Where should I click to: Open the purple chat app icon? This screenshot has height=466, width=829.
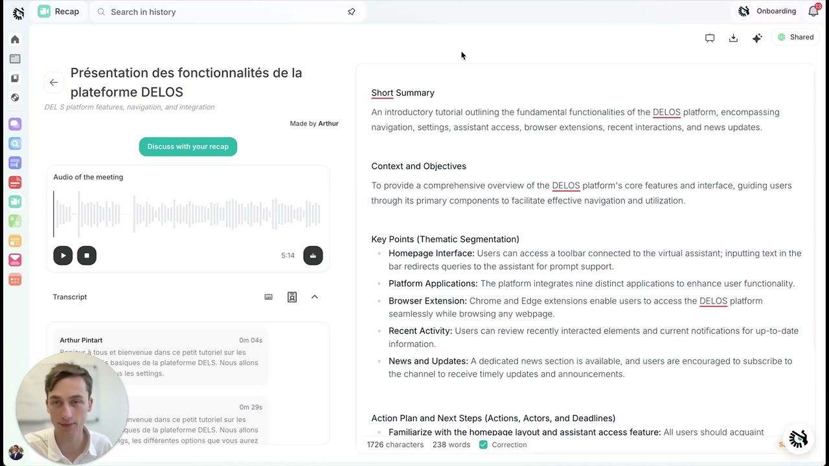pyautogui.click(x=15, y=124)
